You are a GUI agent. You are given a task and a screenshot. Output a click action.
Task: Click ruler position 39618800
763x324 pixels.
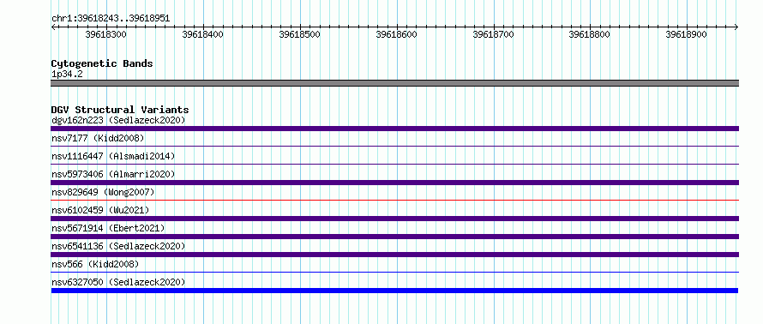(590, 34)
